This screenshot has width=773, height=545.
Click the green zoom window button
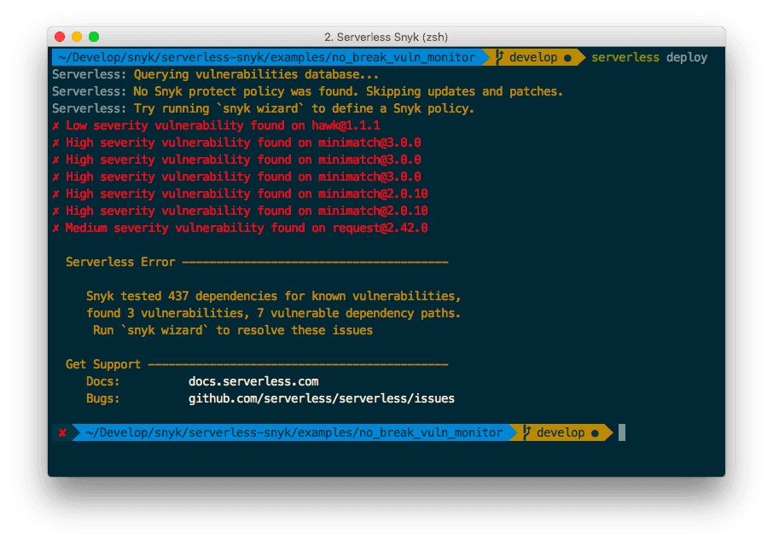click(94, 37)
